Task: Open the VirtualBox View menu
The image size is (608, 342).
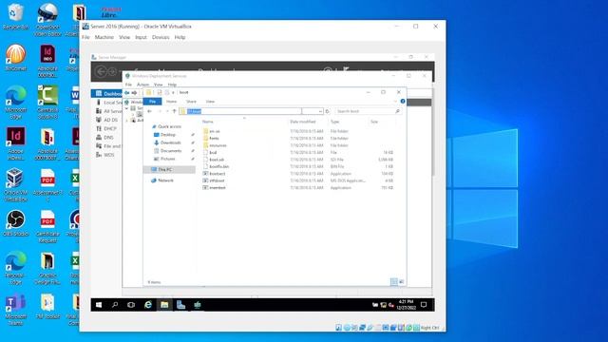Action: point(124,37)
